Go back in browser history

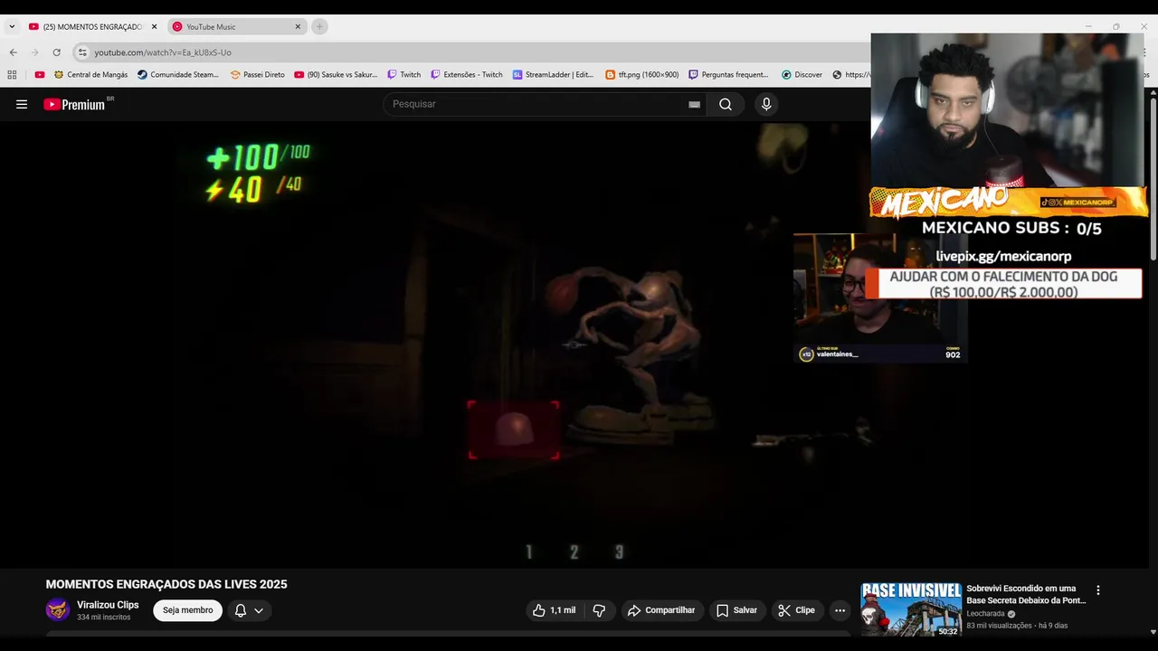[x=14, y=52]
